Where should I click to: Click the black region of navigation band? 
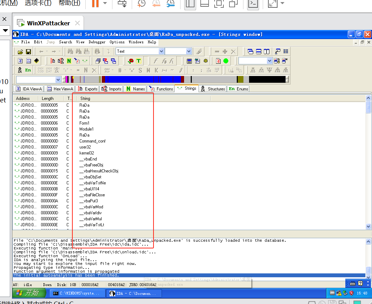pyautogui.click(x=267, y=80)
